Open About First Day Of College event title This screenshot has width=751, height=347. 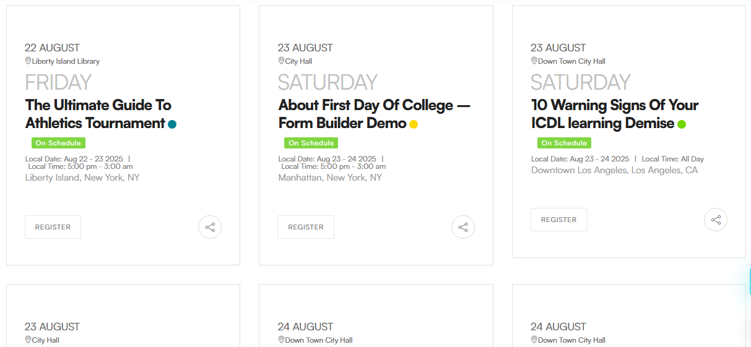(374, 114)
